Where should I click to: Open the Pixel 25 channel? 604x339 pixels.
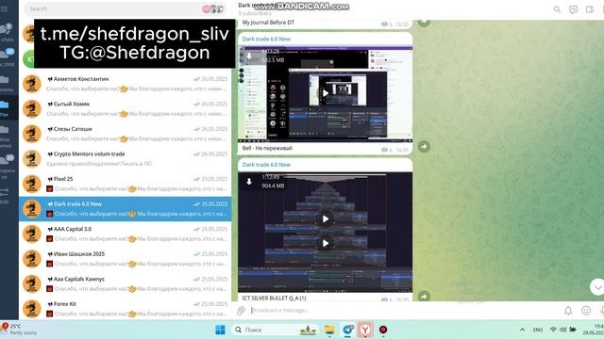(x=126, y=184)
